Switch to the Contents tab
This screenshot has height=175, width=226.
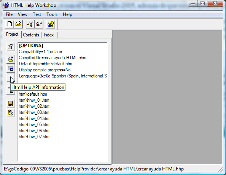tap(31, 35)
